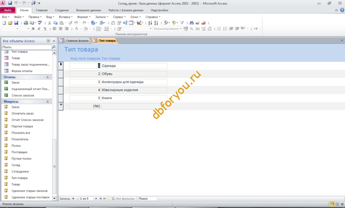
Task: Create new record via navigator star button
Action: (105, 199)
